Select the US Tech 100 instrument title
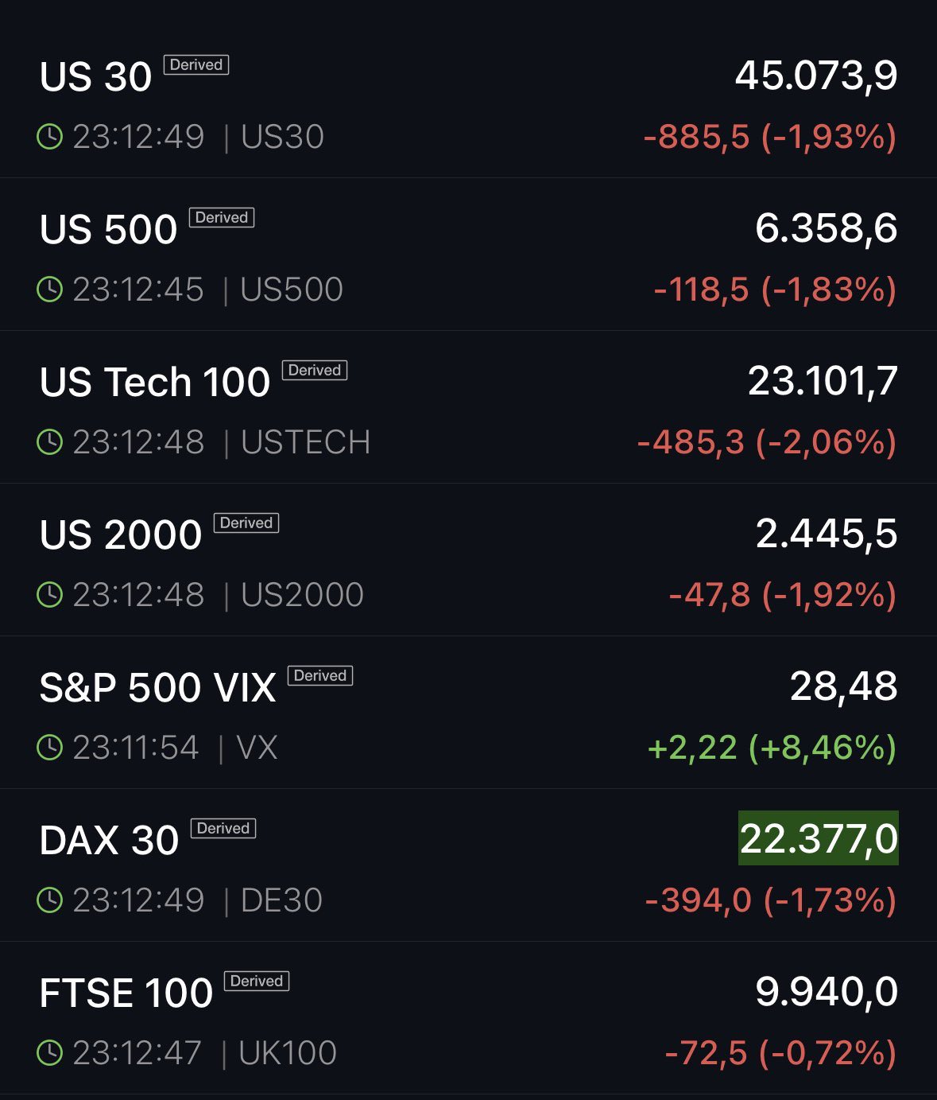Viewport: 937px width, 1100px height. (x=155, y=383)
